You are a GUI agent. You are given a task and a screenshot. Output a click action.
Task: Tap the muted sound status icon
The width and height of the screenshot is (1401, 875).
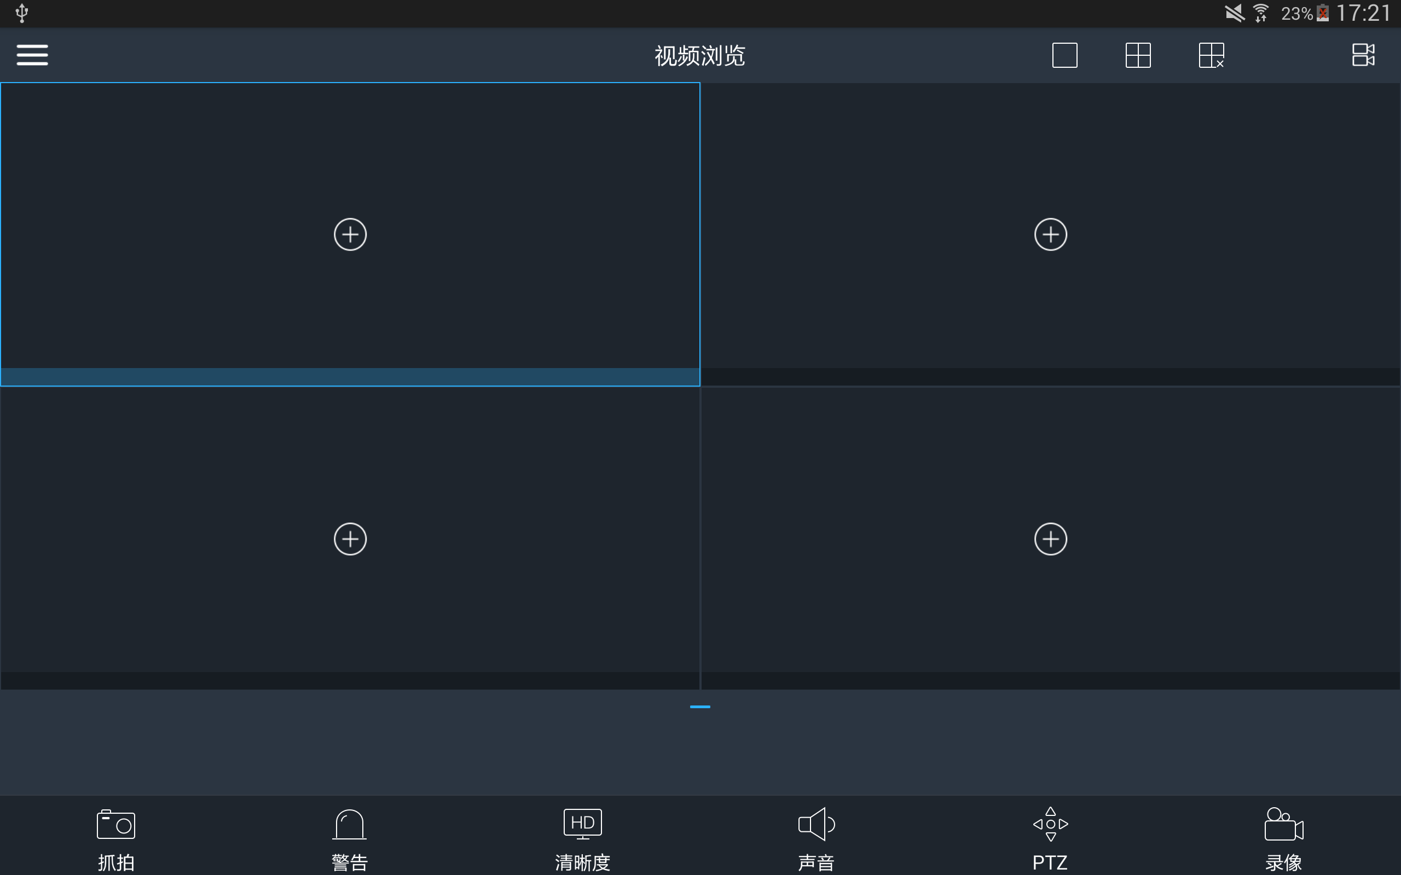click(x=1234, y=13)
